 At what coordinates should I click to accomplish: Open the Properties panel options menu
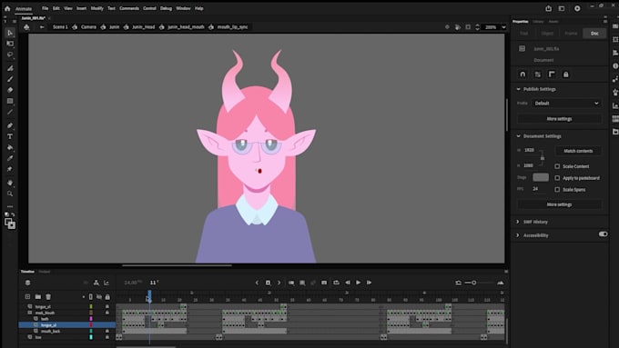pyautogui.click(x=605, y=21)
